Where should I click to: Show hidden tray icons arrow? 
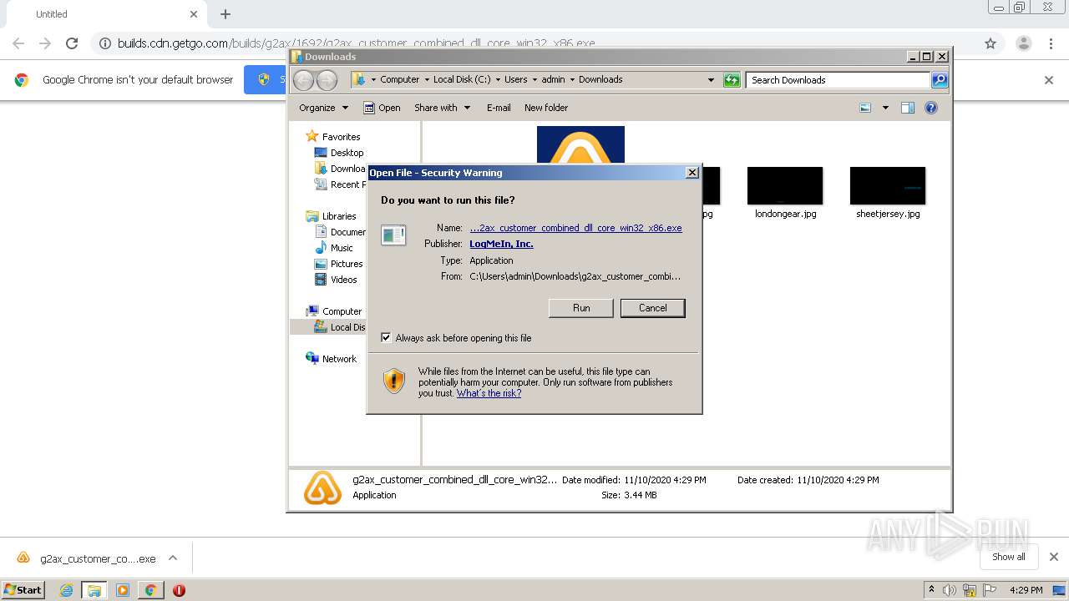pyautogui.click(x=931, y=589)
